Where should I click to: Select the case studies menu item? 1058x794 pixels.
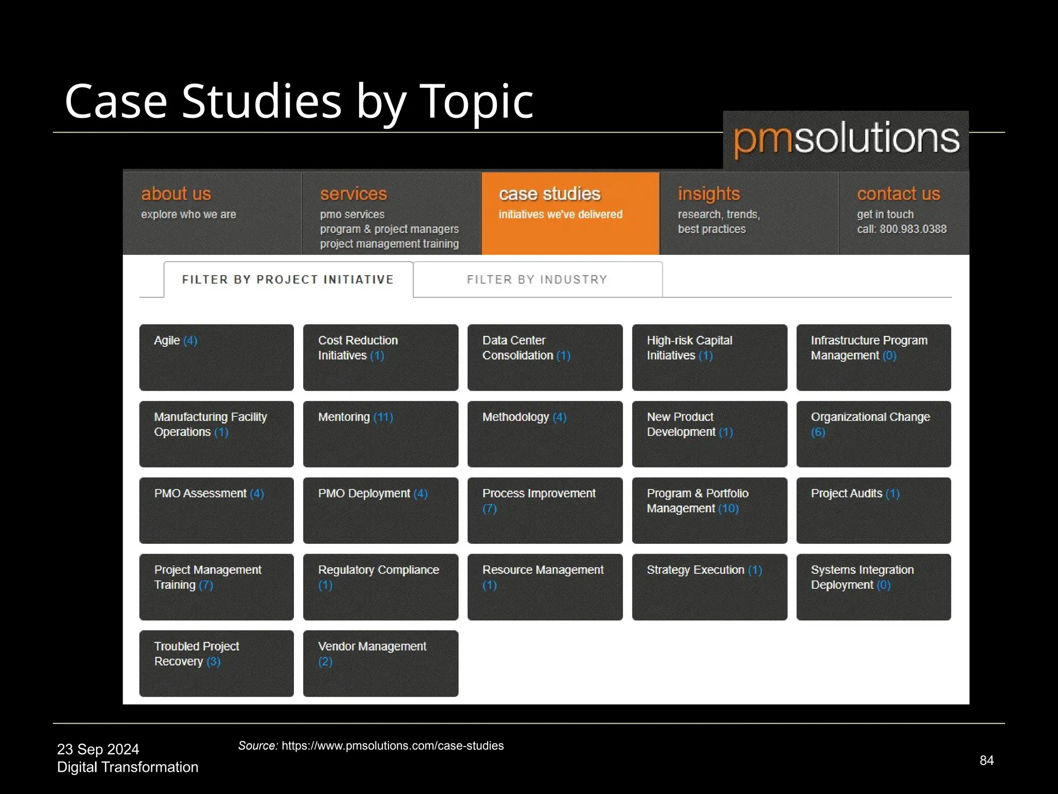click(x=570, y=213)
